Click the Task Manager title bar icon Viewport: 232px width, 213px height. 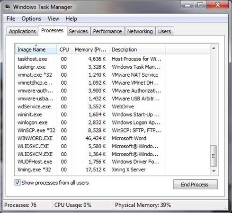click(8, 7)
